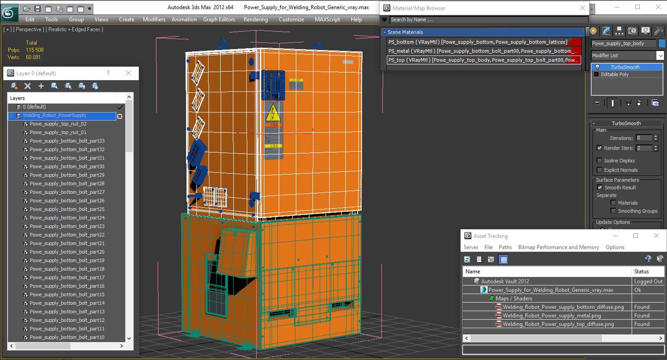Screen dimensions: 667x360
Task: Enable the Isoline Display checkbox
Action: pos(599,160)
